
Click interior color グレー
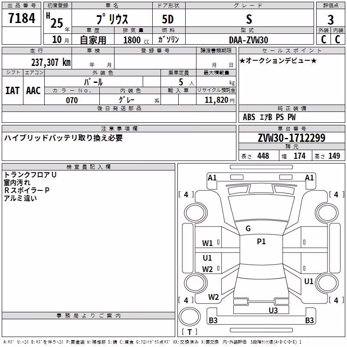coord(127,100)
